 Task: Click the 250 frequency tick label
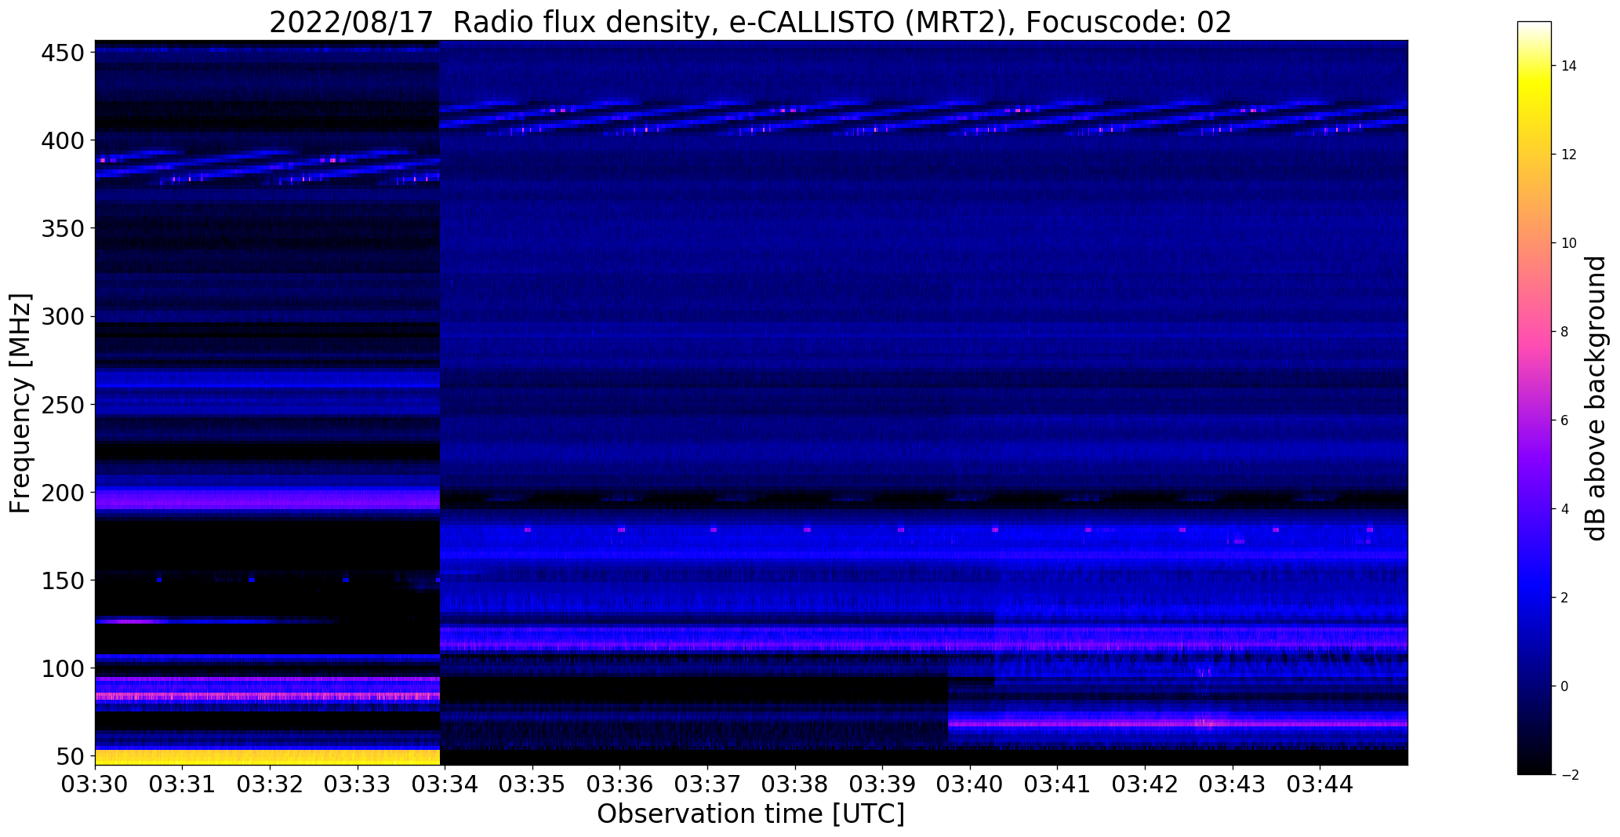[62, 406]
